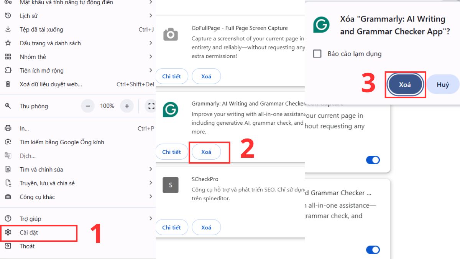Click the exit icon beside Thoát
The image size is (460, 259).
tap(8, 246)
